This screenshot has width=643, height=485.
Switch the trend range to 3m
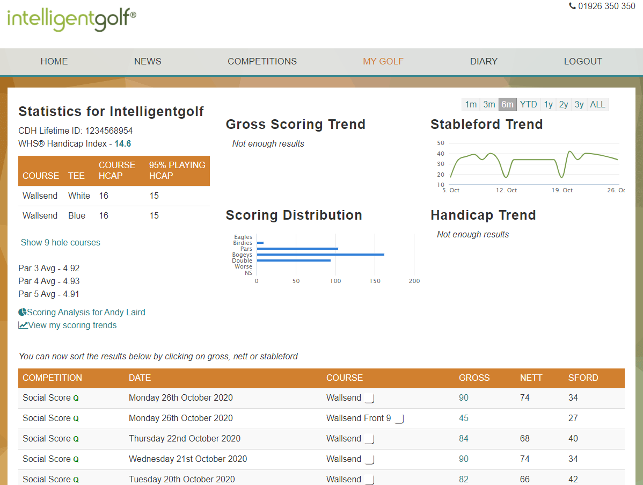pos(489,105)
